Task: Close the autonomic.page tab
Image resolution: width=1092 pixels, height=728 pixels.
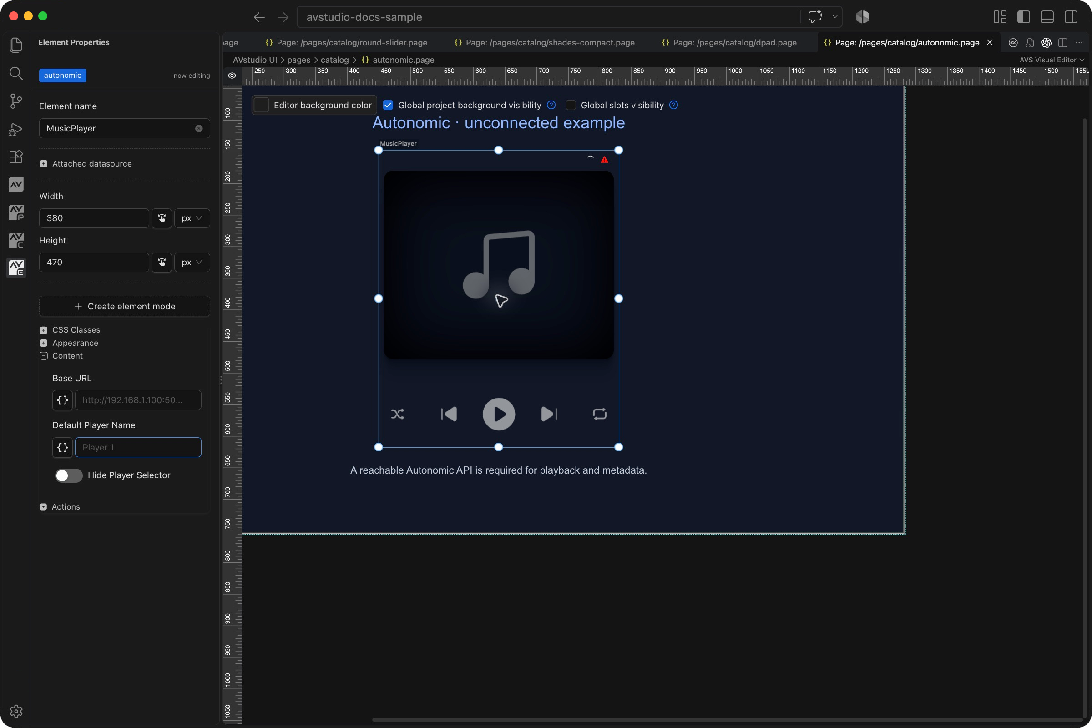Action: pos(989,43)
